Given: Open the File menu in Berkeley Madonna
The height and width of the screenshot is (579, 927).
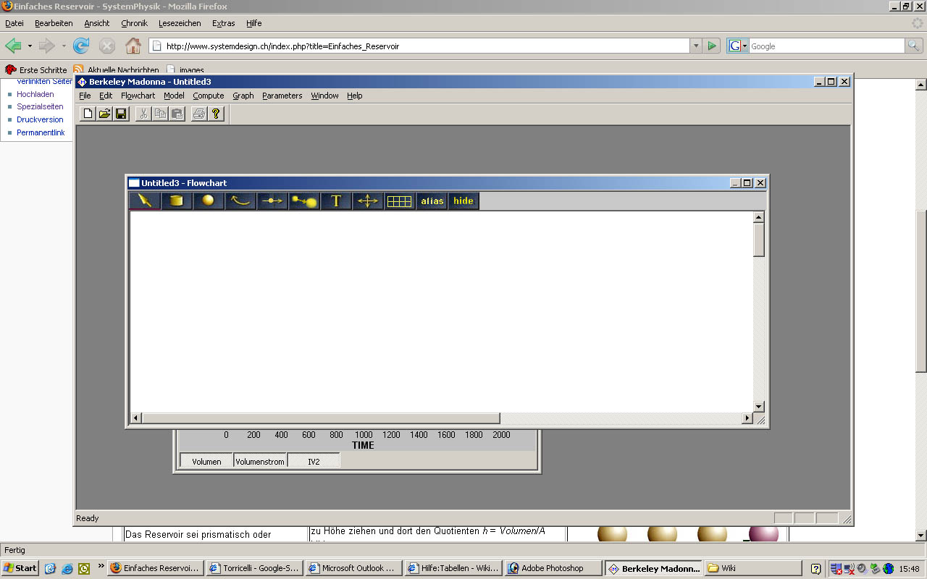Looking at the screenshot, I should (x=85, y=96).
